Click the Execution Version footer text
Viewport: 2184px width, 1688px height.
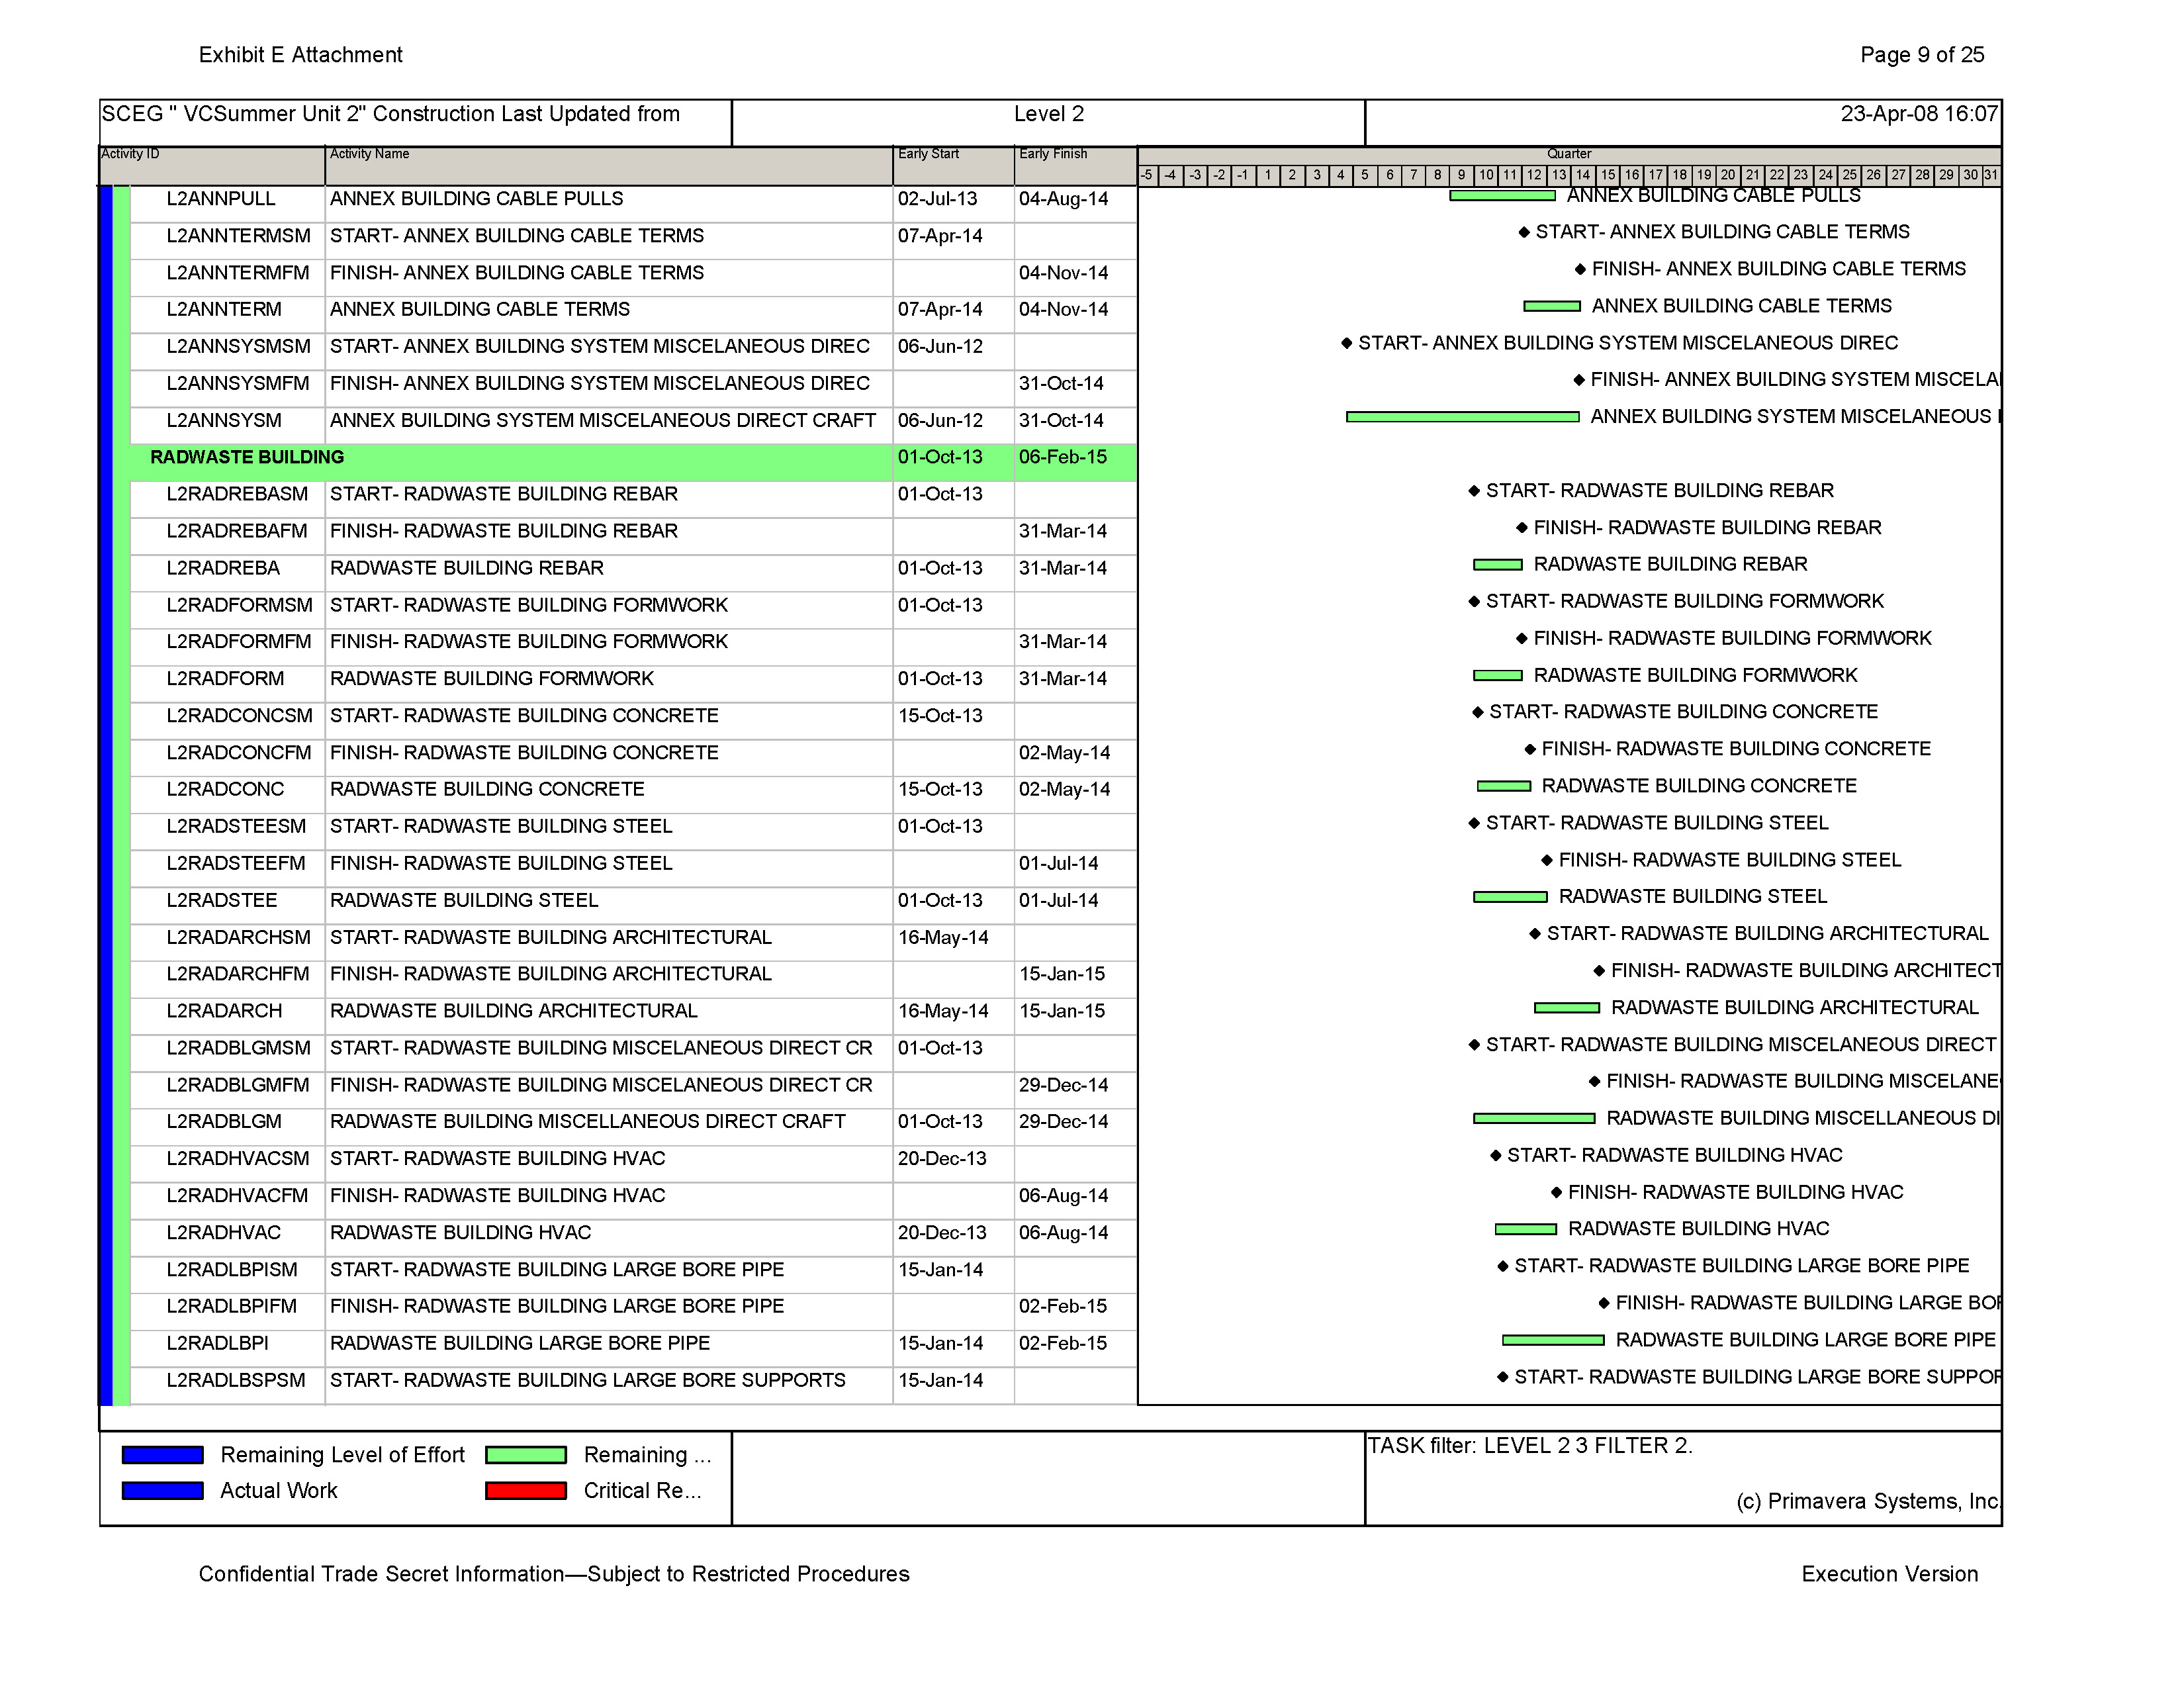pos(1890,1574)
